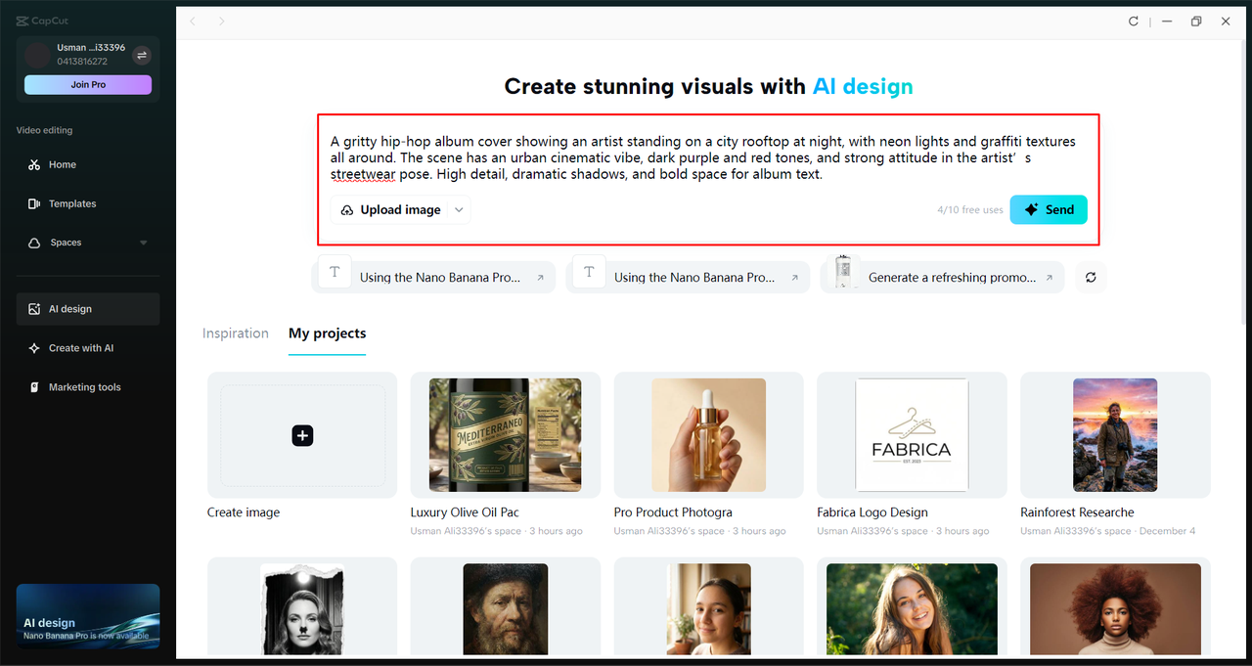Expand the Spaces dropdown in the sidebar

click(143, 242)
